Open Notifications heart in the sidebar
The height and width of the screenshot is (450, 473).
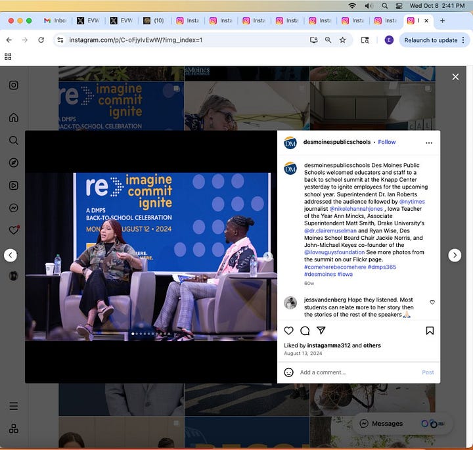[x=14, y=230]
